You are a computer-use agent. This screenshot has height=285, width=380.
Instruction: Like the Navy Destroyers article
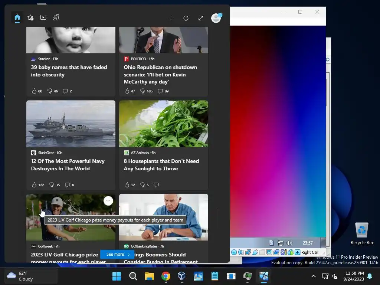(37, 185)
